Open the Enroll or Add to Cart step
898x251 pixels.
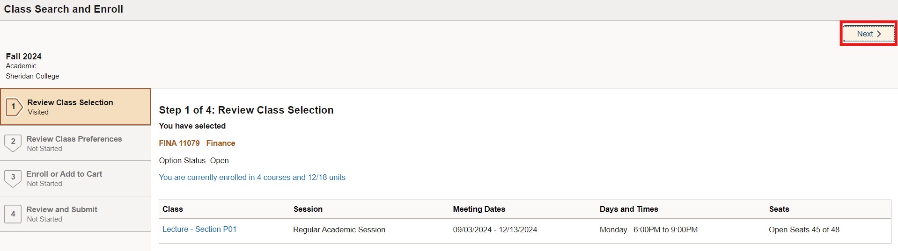pyautogui.click(x=64, y=174)
